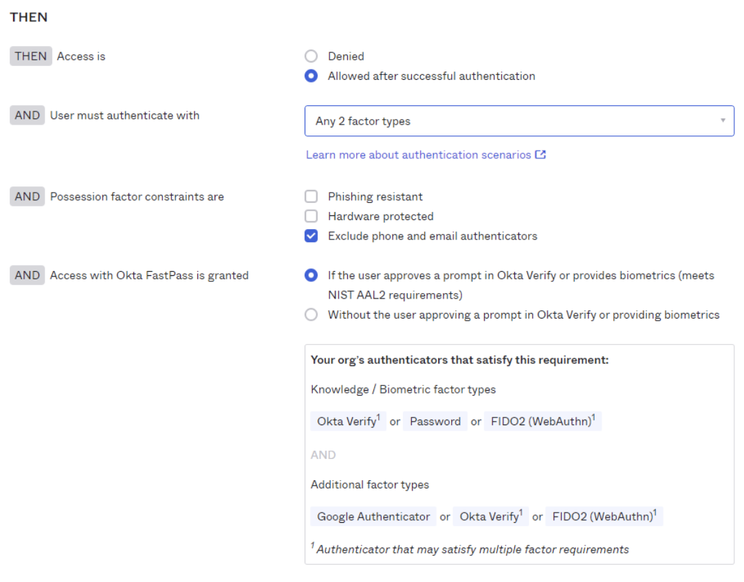Click the THEN badge beside Access is
Screen dimensions: 744x582
pos(31,56)
